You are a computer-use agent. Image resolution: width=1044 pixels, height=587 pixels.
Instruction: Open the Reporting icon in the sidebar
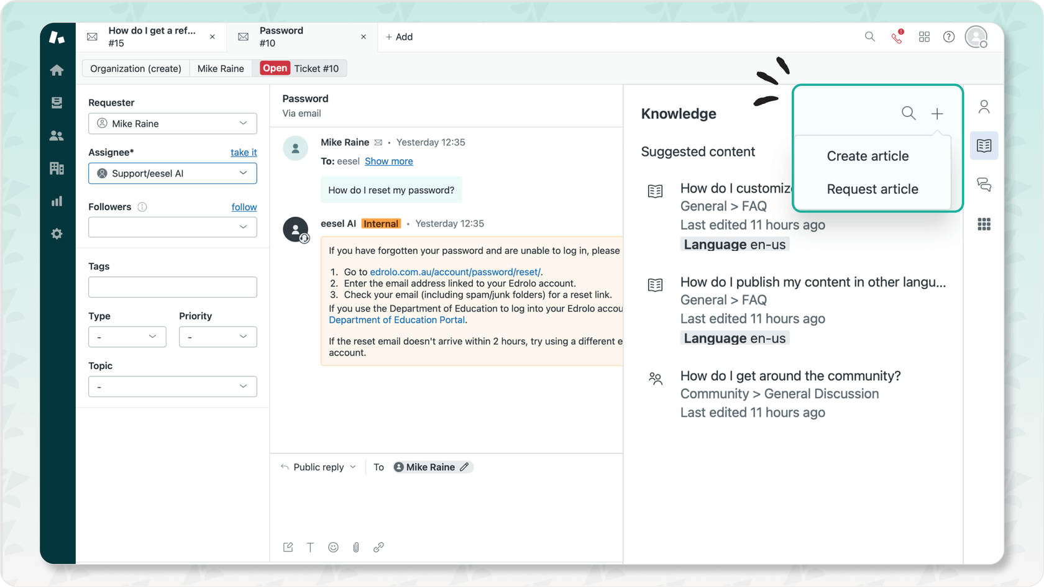coord(57,201)
